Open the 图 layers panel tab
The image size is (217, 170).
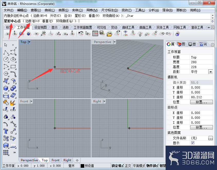pos(181,44)
